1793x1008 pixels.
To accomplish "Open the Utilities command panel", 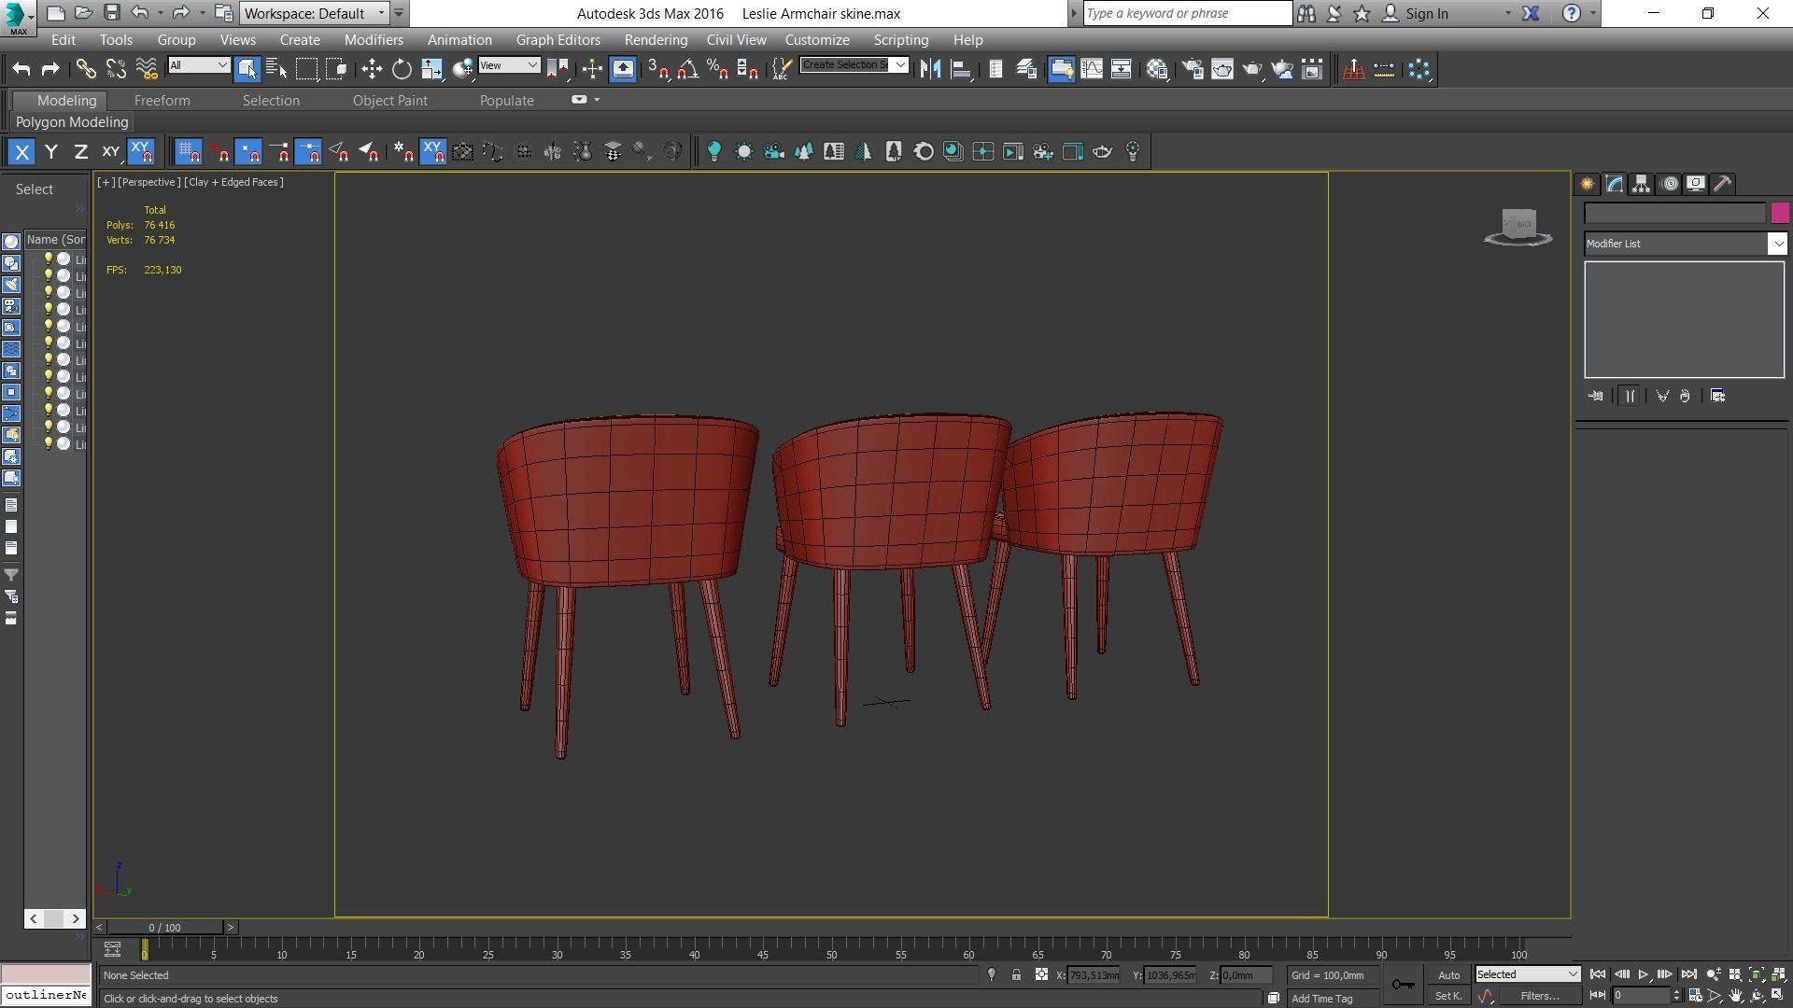I will (1723, 184).
